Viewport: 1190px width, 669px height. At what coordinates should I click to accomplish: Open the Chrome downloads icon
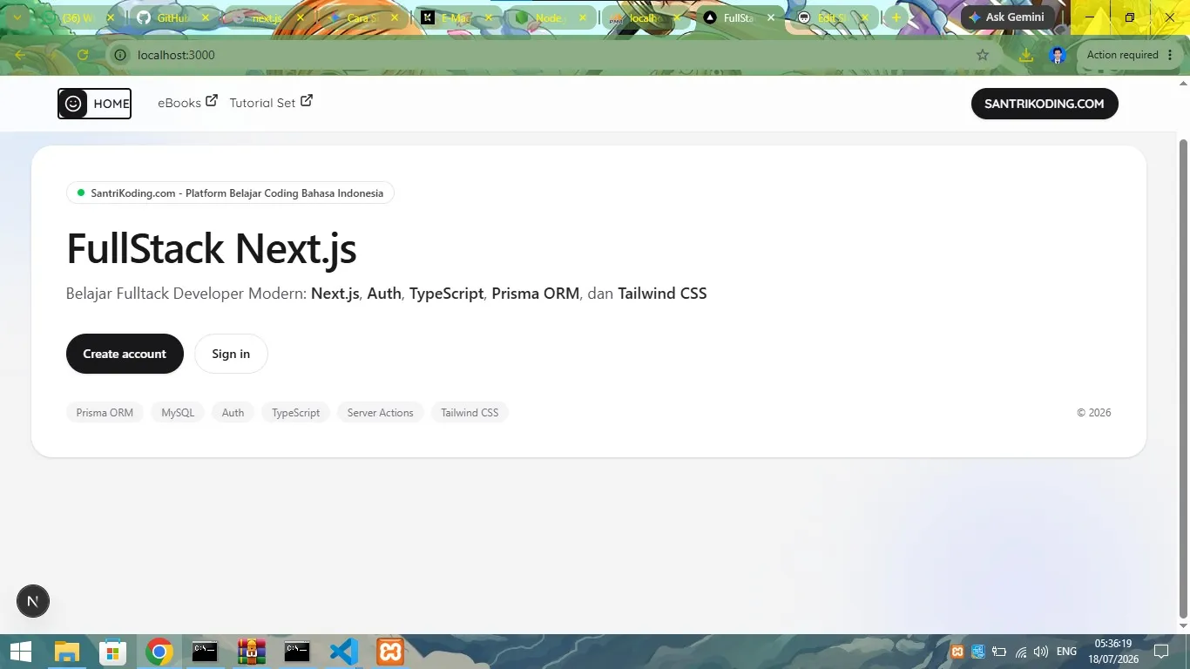coord(1025,55)
